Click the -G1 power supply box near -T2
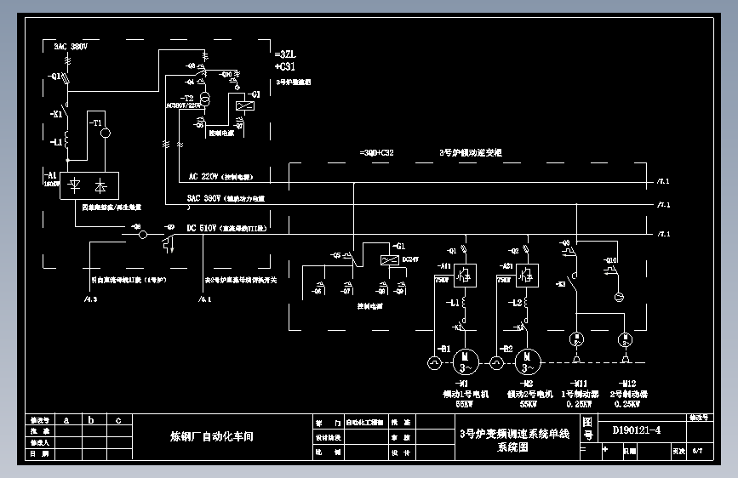 point(245,105)
